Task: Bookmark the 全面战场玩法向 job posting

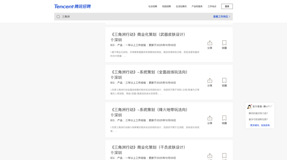Action: pos(224,82)
